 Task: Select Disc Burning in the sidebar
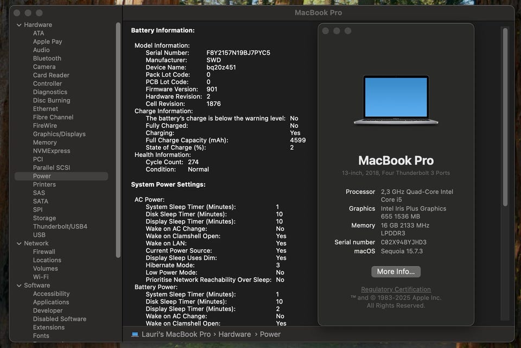(52, 100)
